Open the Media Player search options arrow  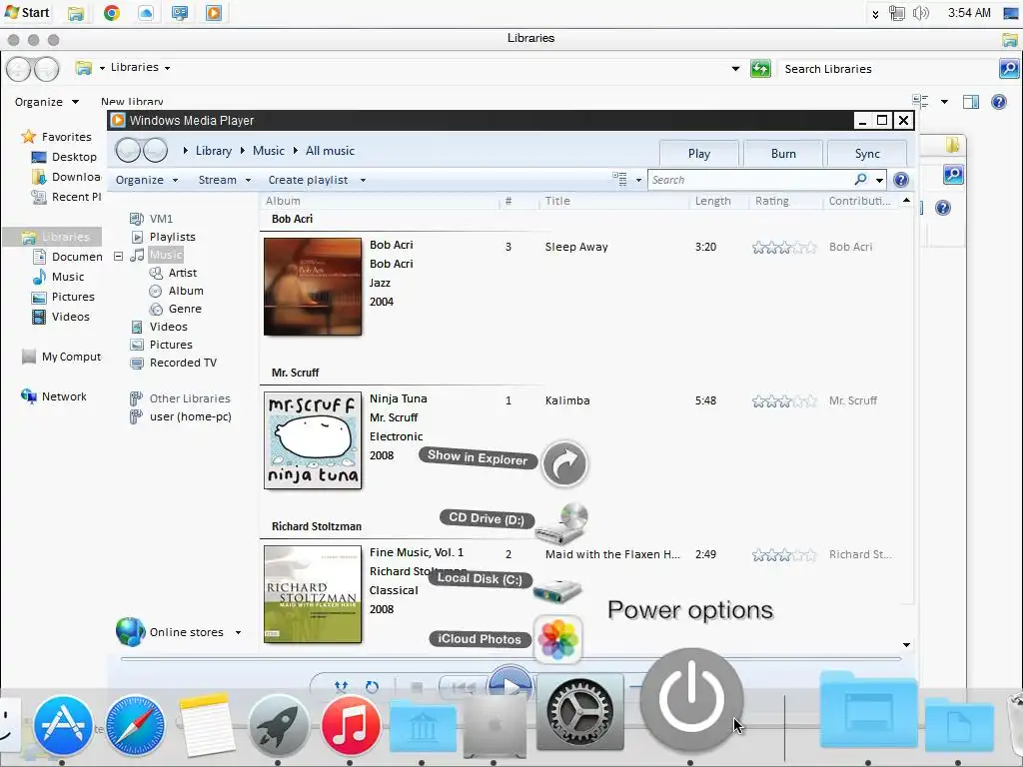coord(879,180)
